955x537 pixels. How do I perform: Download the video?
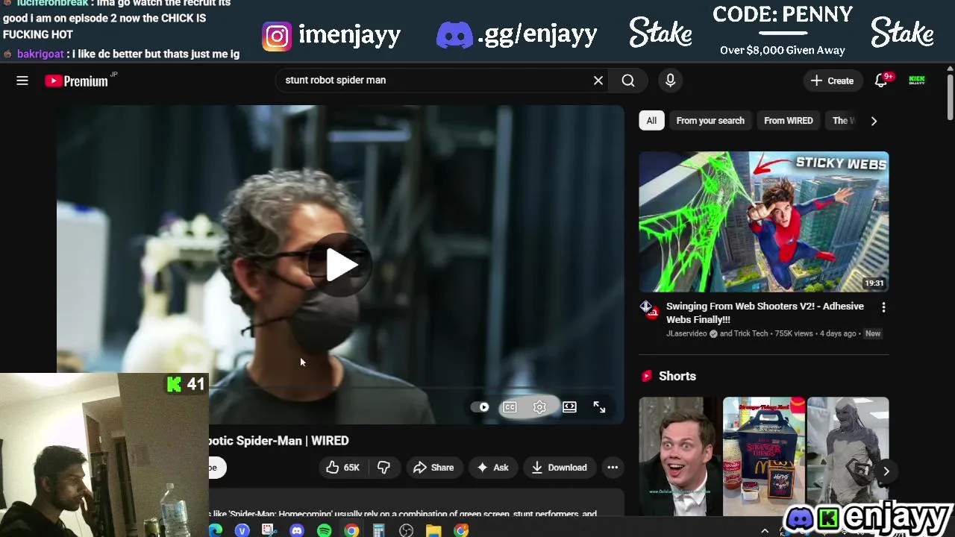click(x=560, y=468)
